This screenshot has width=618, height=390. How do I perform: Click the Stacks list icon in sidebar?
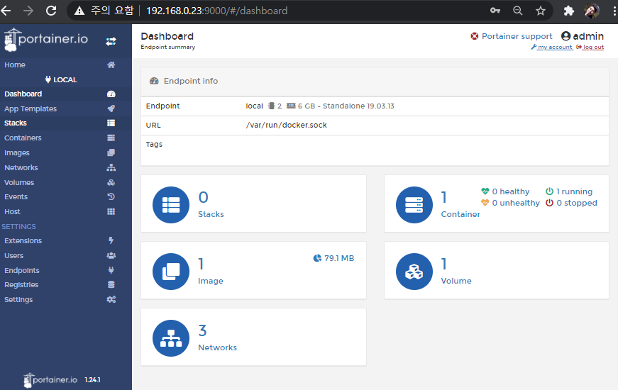point(111,123)
